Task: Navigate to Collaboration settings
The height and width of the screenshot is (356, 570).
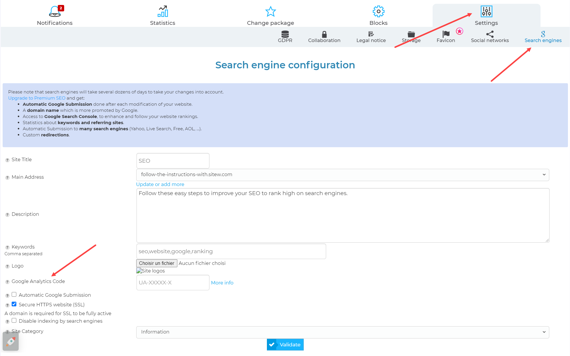Action: tap(324, 36)
